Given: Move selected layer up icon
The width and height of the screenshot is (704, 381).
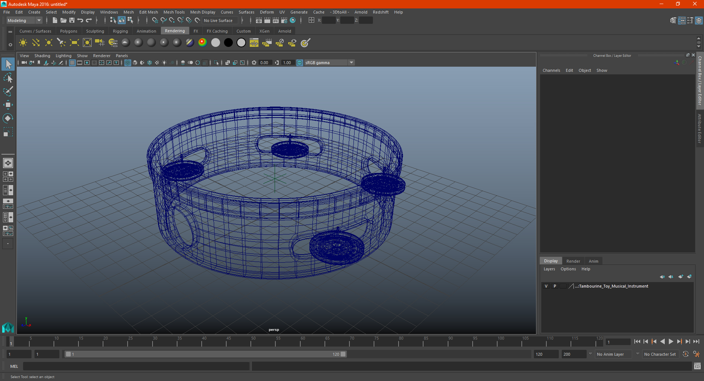Looking at the screenshot, I should point(662,277).
